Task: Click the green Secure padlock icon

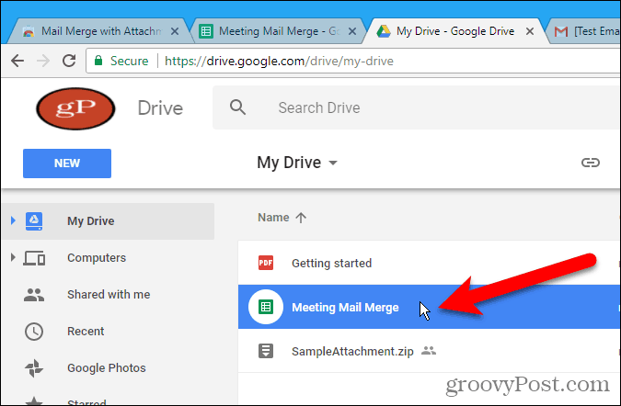Action: click(98, 61)
